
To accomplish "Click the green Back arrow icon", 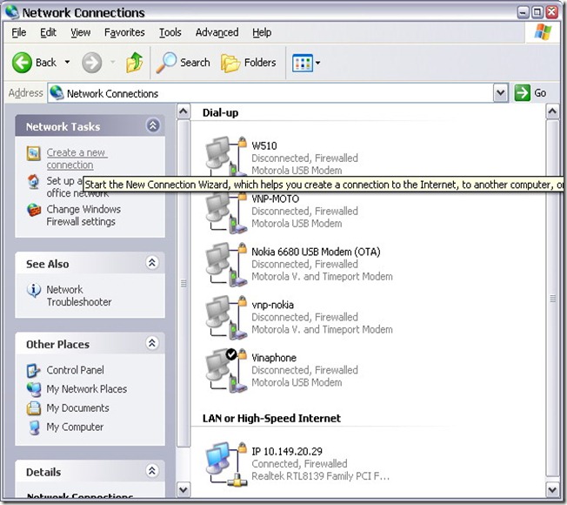I will (22, 63).
